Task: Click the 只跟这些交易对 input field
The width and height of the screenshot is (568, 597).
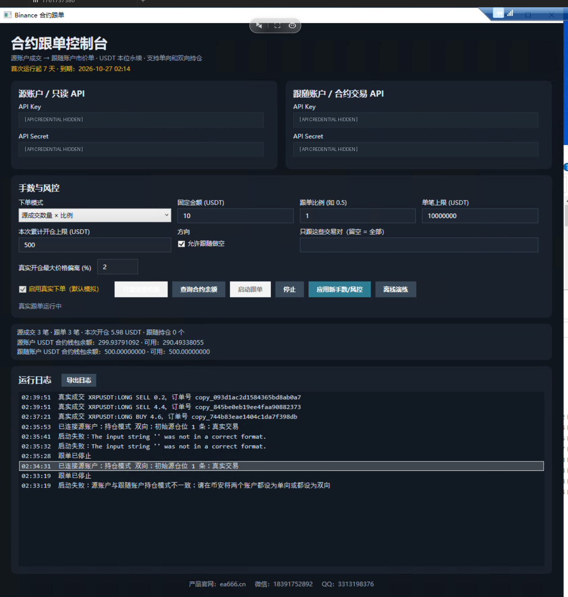Action: tap(419, 245)
